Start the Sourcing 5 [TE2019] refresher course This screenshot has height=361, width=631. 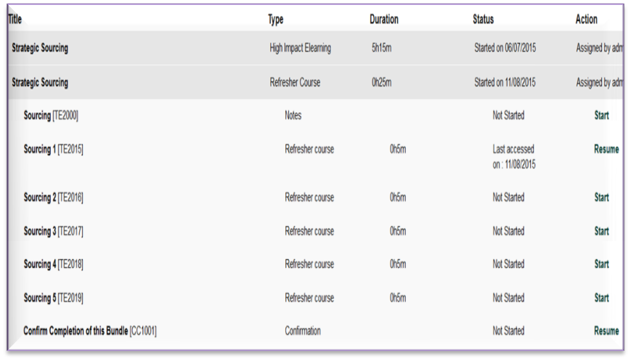[x=601, y=298]
